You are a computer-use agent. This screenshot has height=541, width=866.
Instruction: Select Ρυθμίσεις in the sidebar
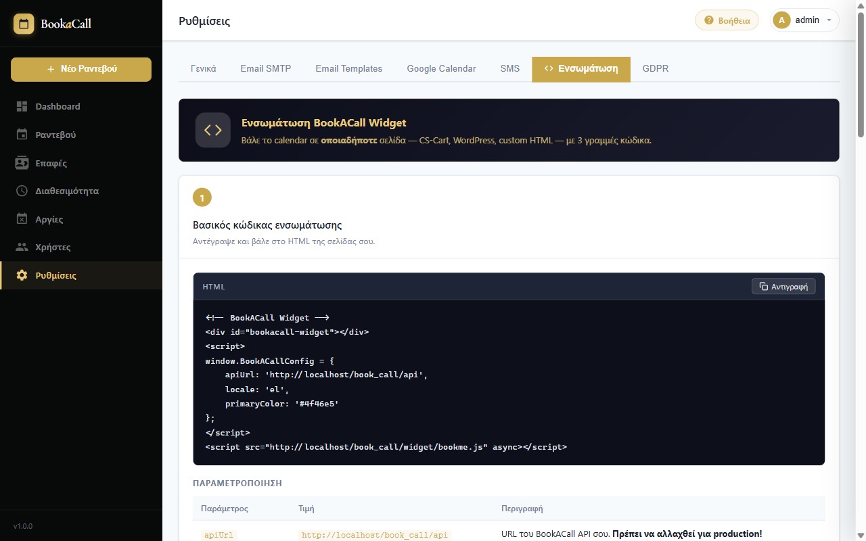[x=81, y=275]
